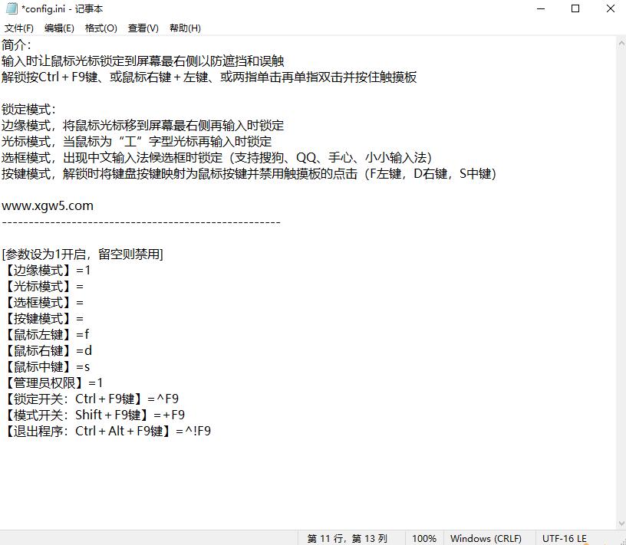Image resolution: width=626 pixels, height=545 pixels.
Task: Open the 查看(V) menu
Action: point(143,28)
